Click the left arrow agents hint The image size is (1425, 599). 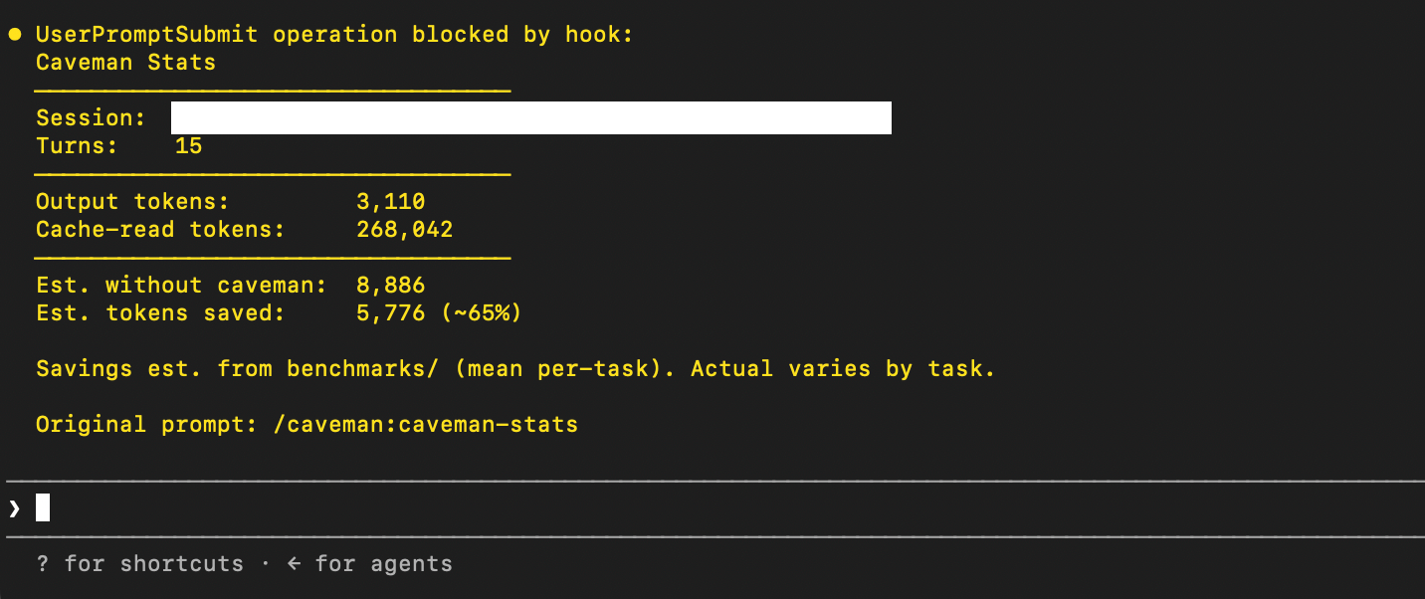point(294,564)
